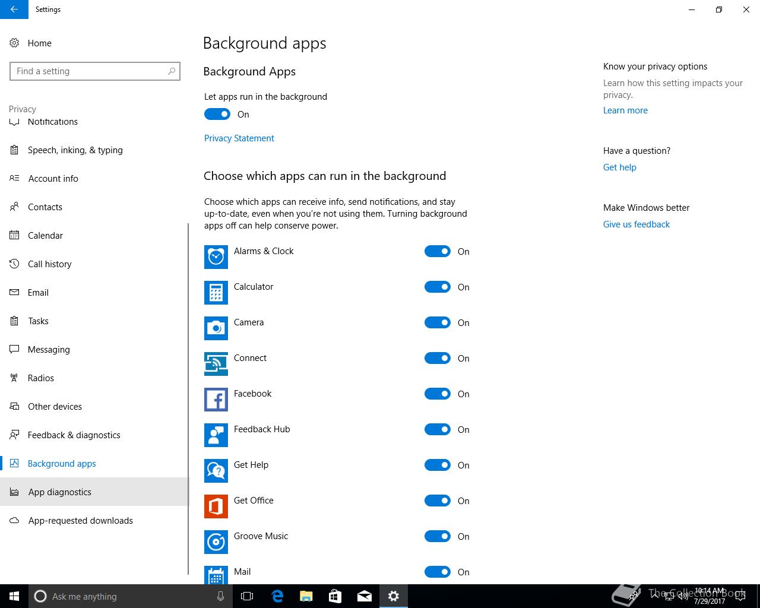760x608 pixels.
Task: Click the Feedback & diagnostics sidebar icon
Action: [15, 435]
